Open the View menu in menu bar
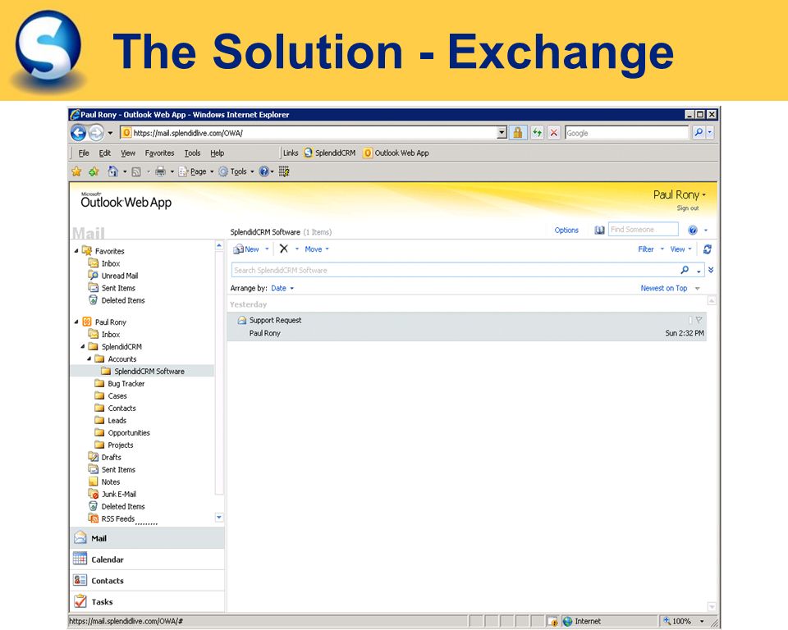 click(x=128, y=153)
